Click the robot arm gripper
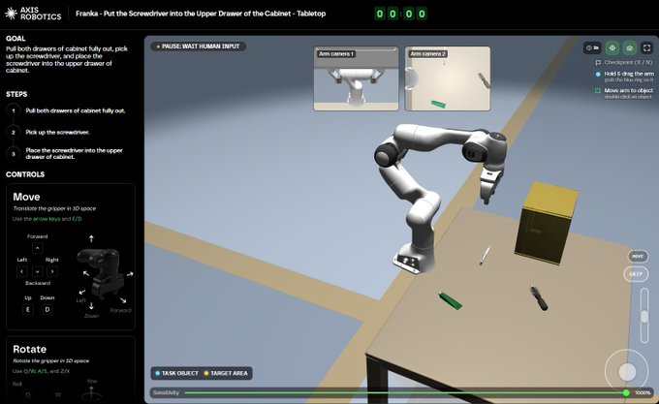 tap(489, 186)
